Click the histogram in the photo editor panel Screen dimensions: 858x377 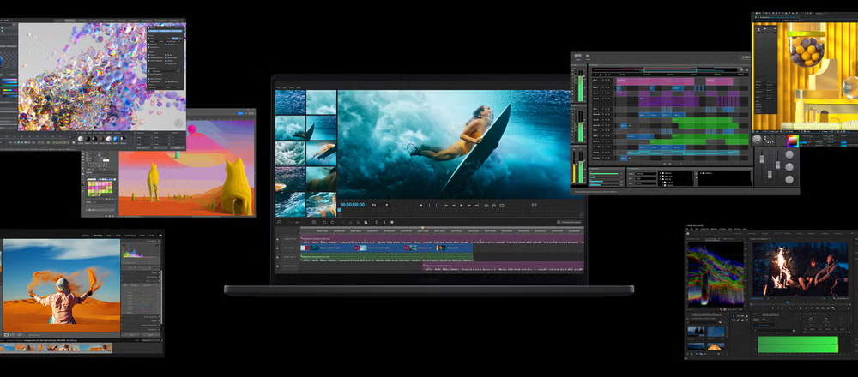coord(142,251)
